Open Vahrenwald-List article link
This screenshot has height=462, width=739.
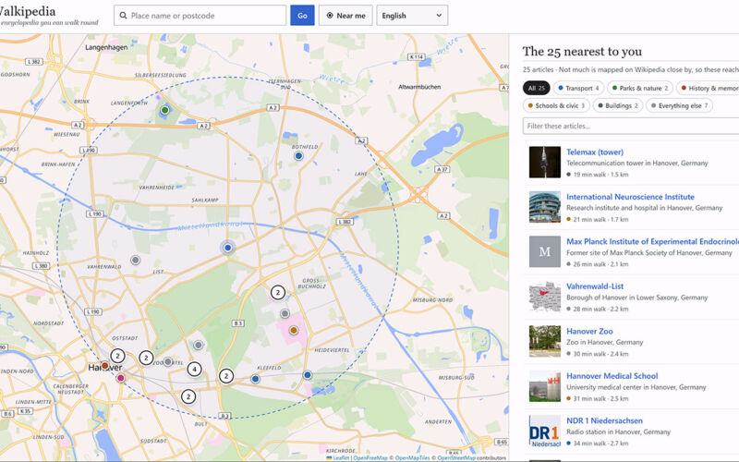pos(595,286)
